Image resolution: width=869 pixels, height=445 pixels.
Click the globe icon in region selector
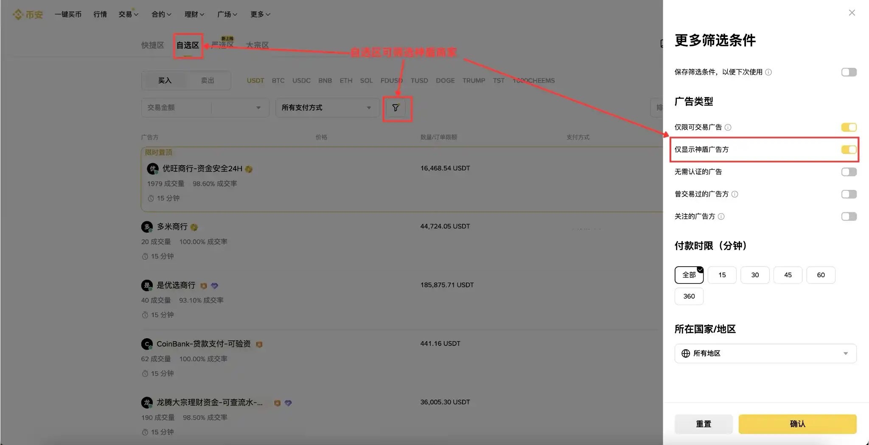685,353
